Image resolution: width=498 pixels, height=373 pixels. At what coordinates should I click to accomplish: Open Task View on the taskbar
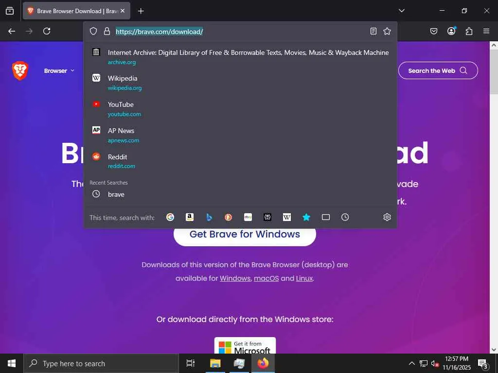(191, 363)
